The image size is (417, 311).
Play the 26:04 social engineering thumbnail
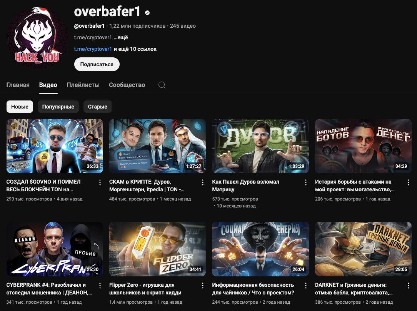(x=260, y=249)
